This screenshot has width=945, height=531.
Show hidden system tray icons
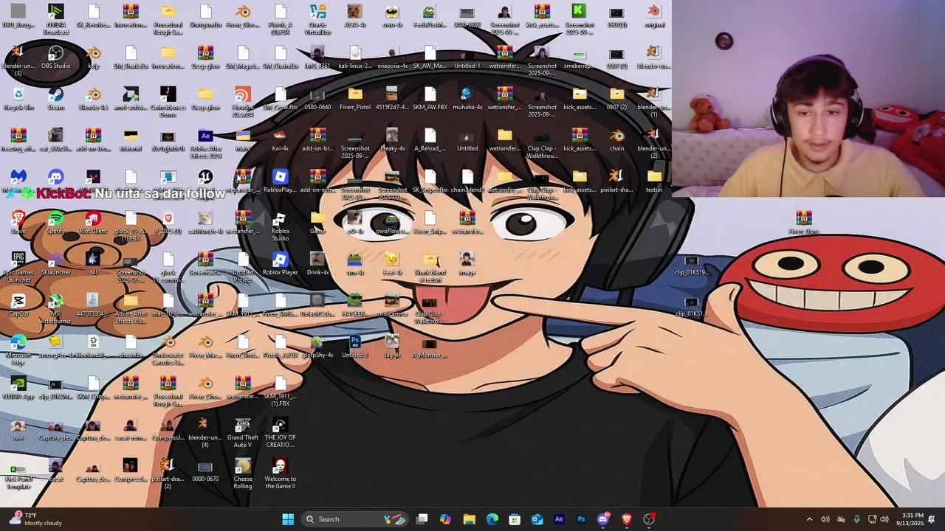[809, 519]
